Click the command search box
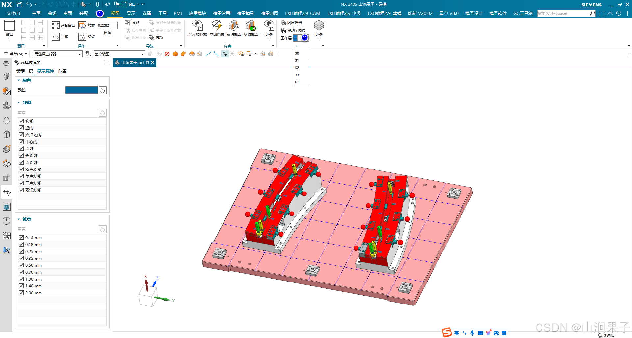 566,13
